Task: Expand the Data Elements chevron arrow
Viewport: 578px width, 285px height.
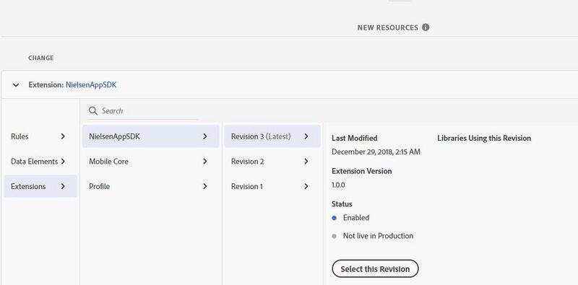Action: tap(63, 162)
